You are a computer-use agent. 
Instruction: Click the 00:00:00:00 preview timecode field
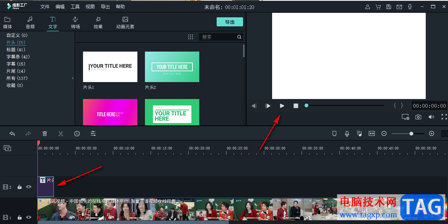tap(429, 106)
